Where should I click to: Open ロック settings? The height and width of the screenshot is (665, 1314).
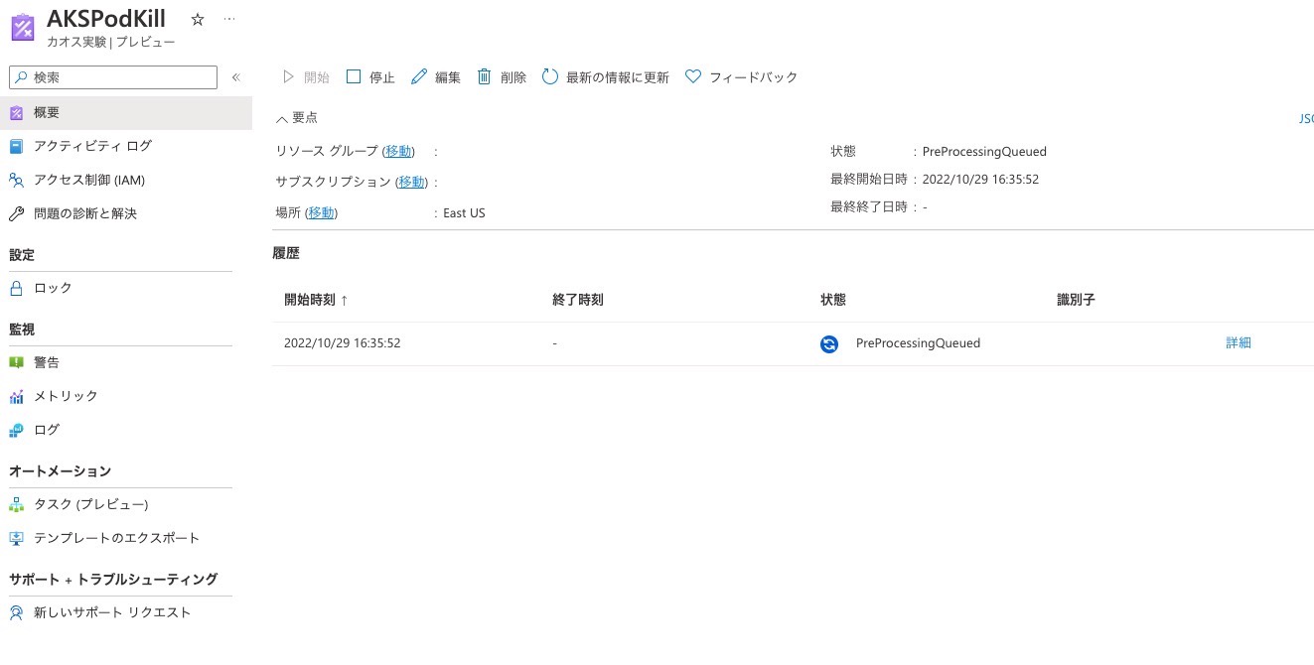coord(53,288)
